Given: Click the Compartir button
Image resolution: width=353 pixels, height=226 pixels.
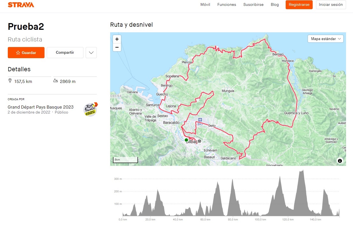Looking at the screenshot, I should 65,53.
